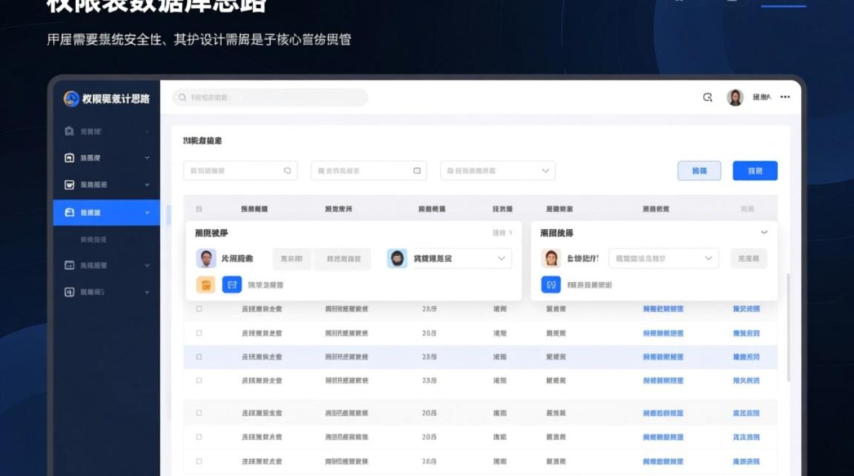The image size is (854, 476).
Task: Click the bearded man avatar in left card
Action: pos(397,258)
